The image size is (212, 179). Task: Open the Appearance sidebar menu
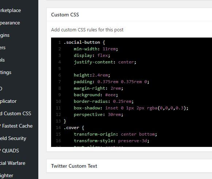[x=10, y=23]
